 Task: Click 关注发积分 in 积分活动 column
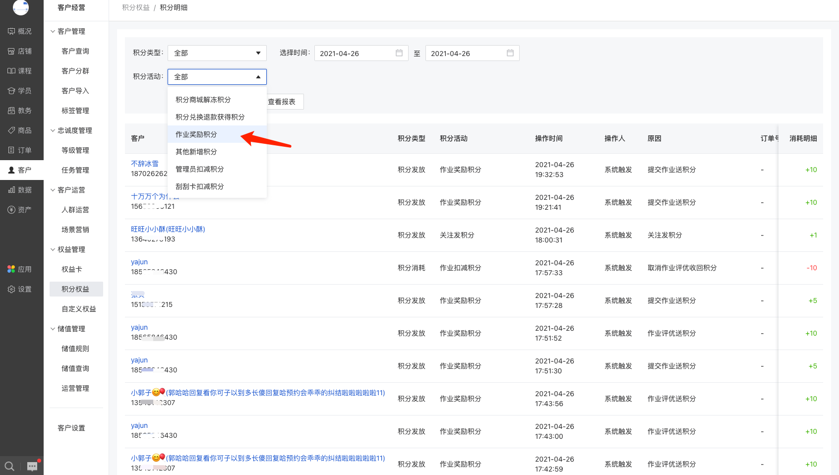457,235
